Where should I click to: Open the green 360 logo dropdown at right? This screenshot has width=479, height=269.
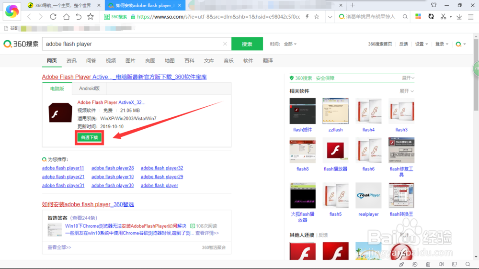(461, 44)
